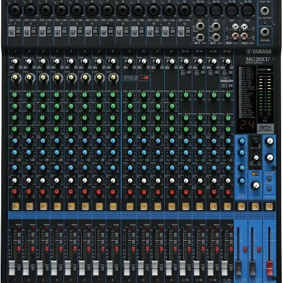Click the channel 6 MIC/LINE combo input jack
Viewport: 283px width, 283px height.
pyautogui.click(x=92, y=11)
